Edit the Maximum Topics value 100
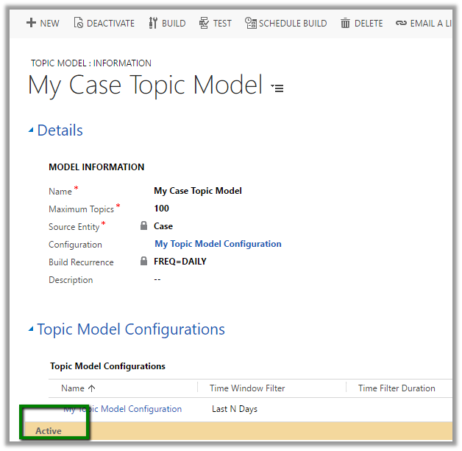This screenshot has width=462, height=451. pyautogui.click(x=162, y=209)
